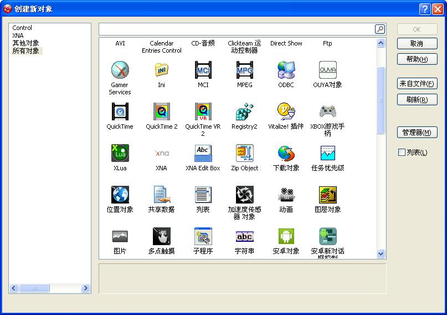The width and height of the screenshot is (447, 315).
Task: Select the XNA Edit Box icon
Action: point(203,153)
